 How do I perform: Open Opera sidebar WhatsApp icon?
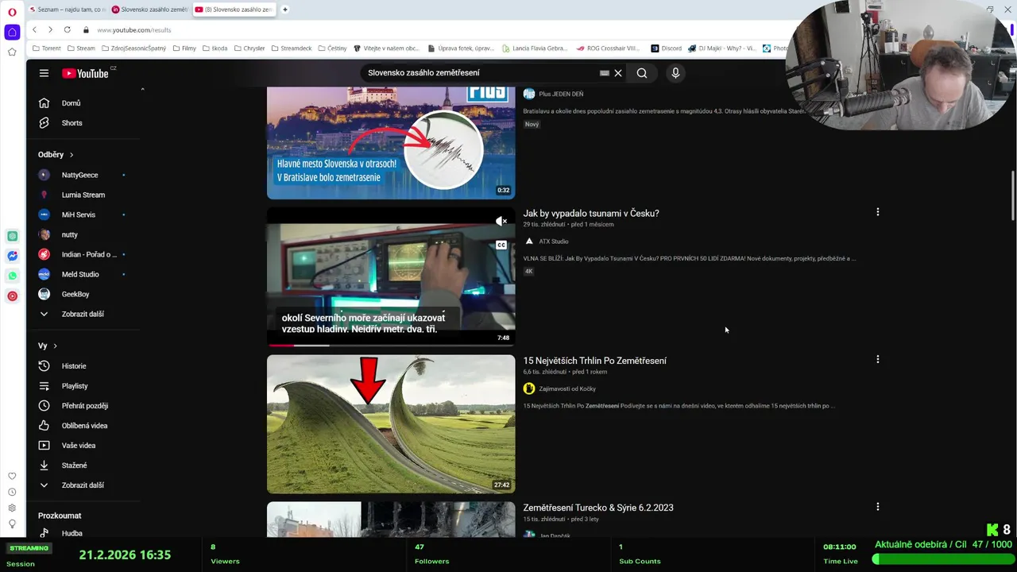click(12, 276)
